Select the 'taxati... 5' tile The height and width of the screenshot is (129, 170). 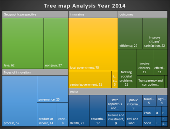[149, 101]
